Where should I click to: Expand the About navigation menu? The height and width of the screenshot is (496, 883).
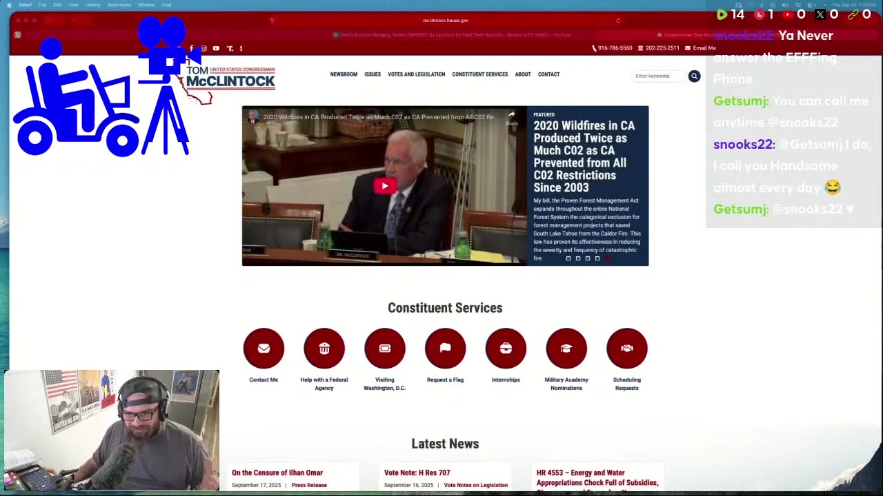pos(523,74)
